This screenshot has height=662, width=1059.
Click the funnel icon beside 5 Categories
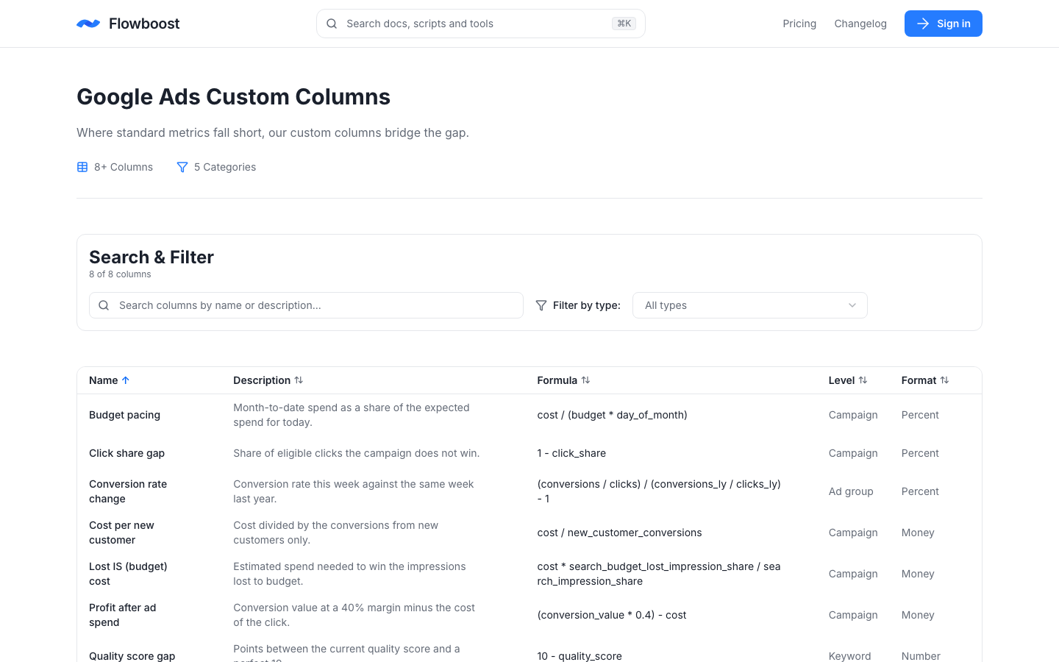(182, 167)
